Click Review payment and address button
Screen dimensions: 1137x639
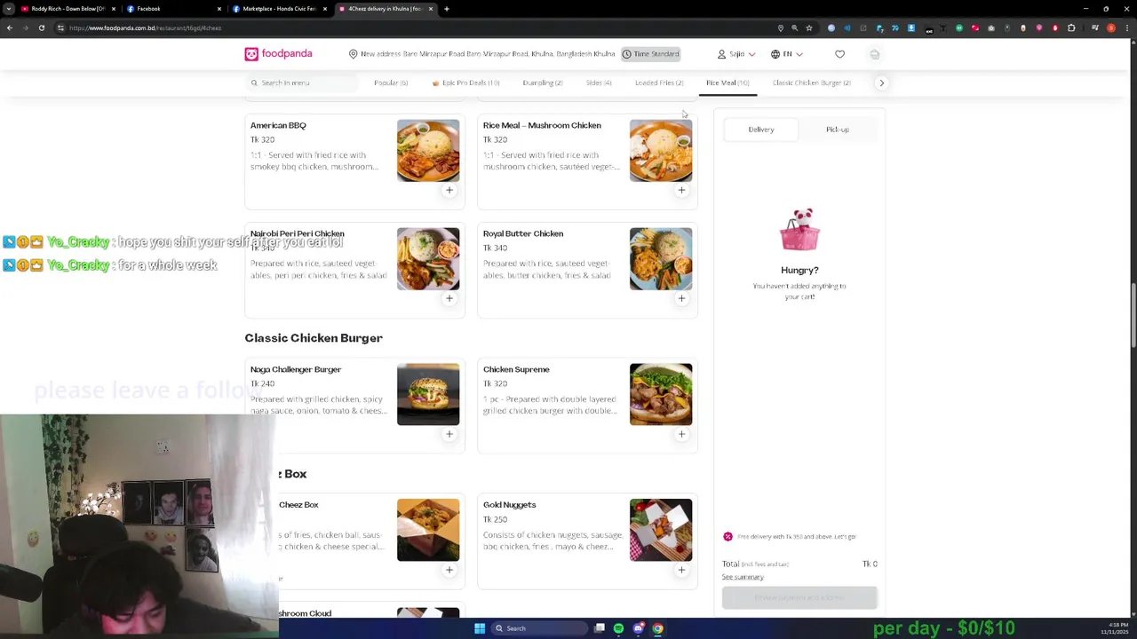pos(799,597)
